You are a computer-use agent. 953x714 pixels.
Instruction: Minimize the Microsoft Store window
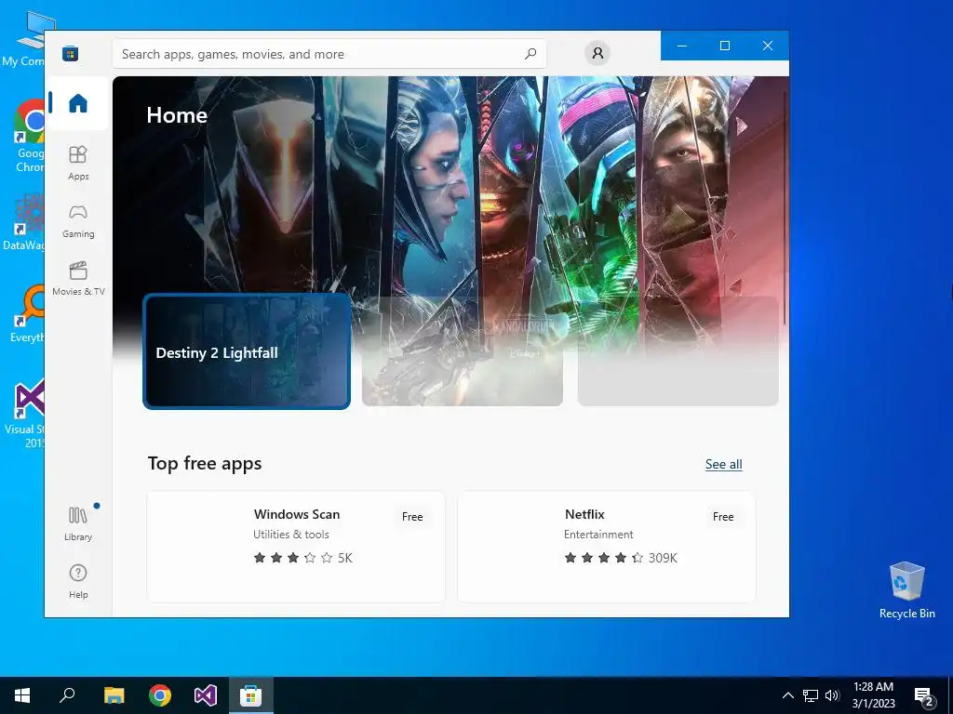[682, 46]
